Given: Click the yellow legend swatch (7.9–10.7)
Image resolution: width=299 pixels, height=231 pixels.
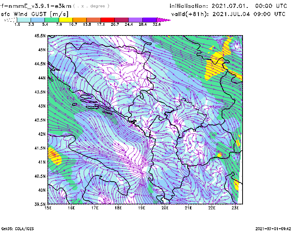Looking at the screenshot, I should point(66,20).
